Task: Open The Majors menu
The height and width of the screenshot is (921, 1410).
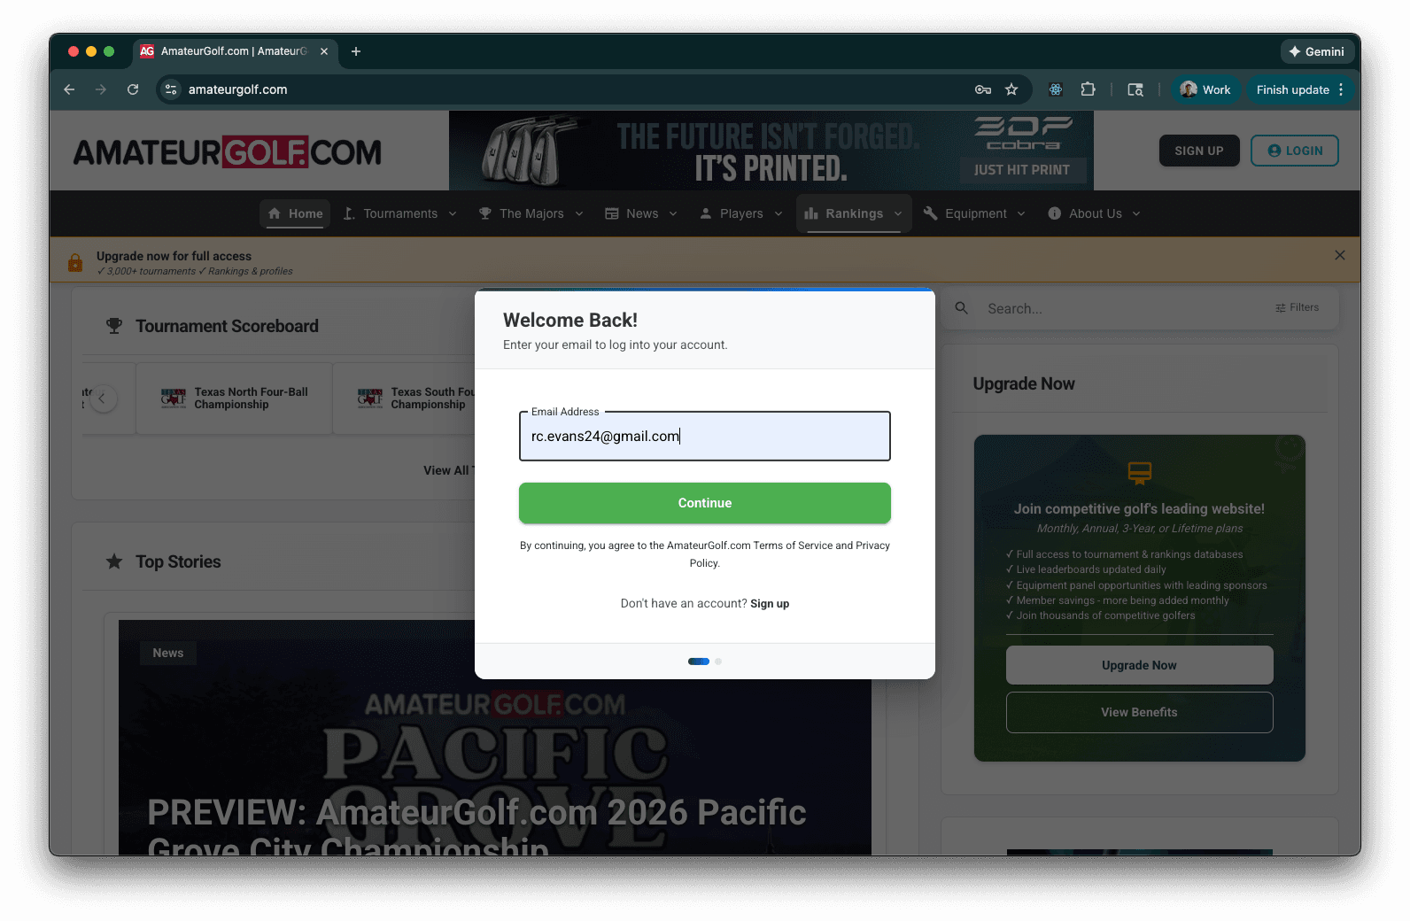Action: pos(531,213)
